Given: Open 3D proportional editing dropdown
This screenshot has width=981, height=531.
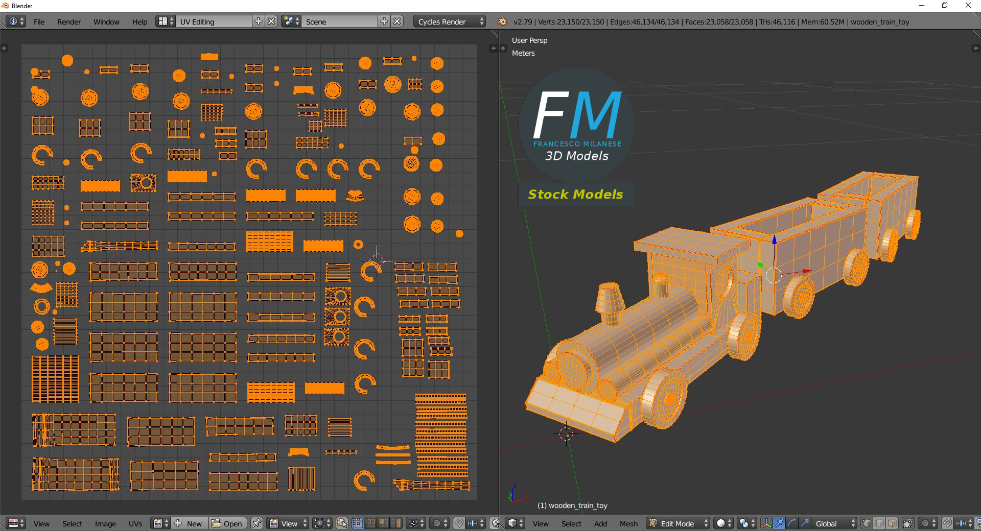Looking at the screenshot, I should [928, 523].
